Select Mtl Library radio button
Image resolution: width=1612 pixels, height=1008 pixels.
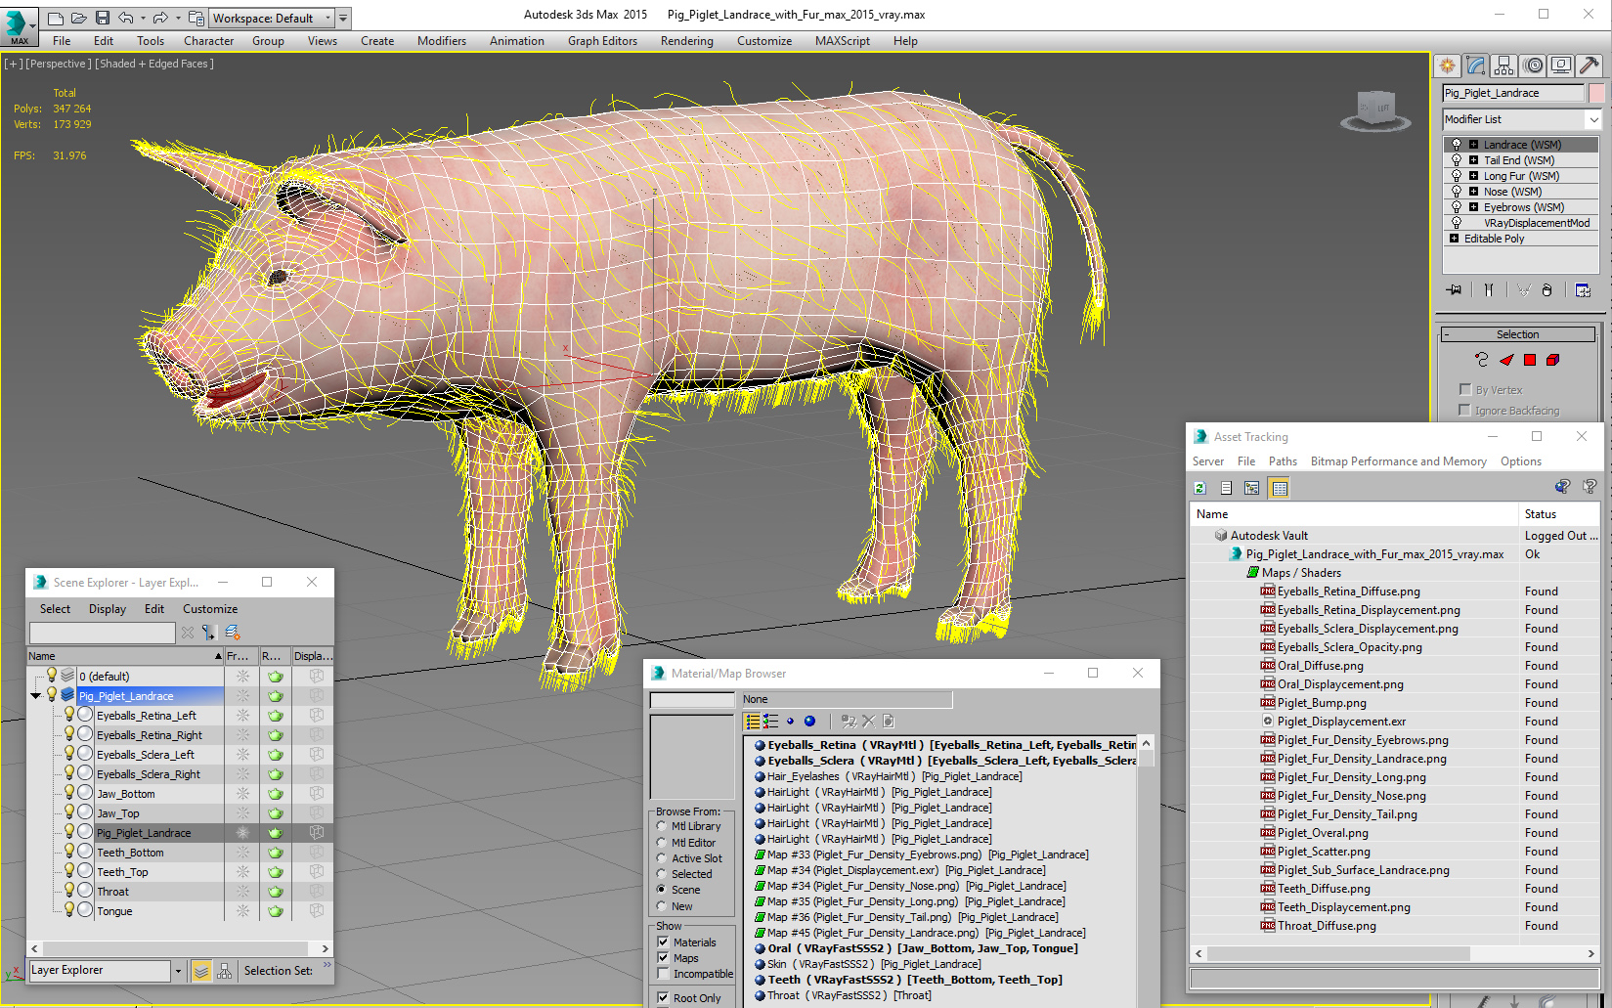[x=662, y=826]
